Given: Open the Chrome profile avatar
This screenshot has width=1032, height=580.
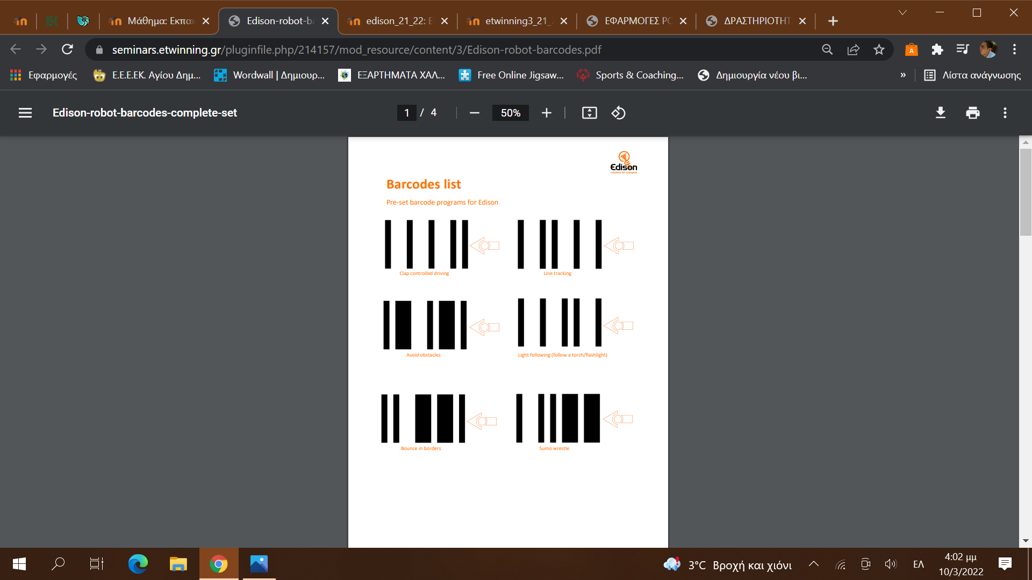Looking at the screenshot, I should pos(988,49).
